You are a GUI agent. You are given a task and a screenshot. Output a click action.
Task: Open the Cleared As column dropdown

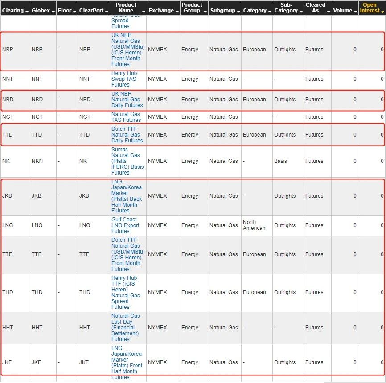pyautogui.click(x=329, y=11)
